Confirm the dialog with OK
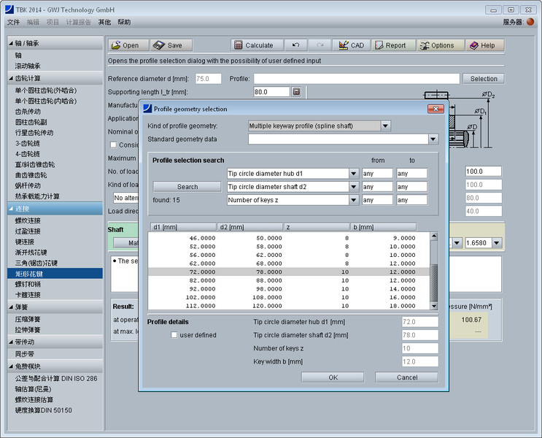The width and height of the screenshot is (542, 438). click(x=333, y=377)
